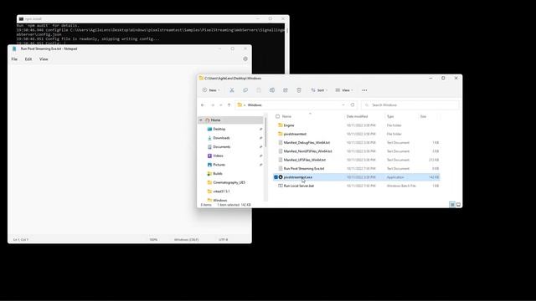Select Cinematography_UE5 folder in navigation pane
Screen dimensions: 536x301
[x=229, y=182]
